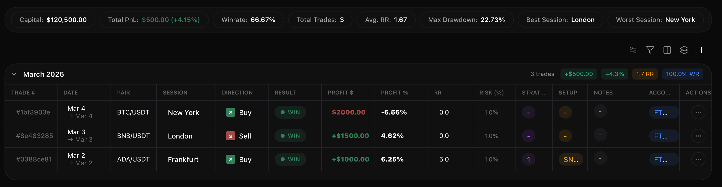Viewport: 722px width, 187px height.
Task: Collapse the March 2026 group
Action: pos(14,74)
